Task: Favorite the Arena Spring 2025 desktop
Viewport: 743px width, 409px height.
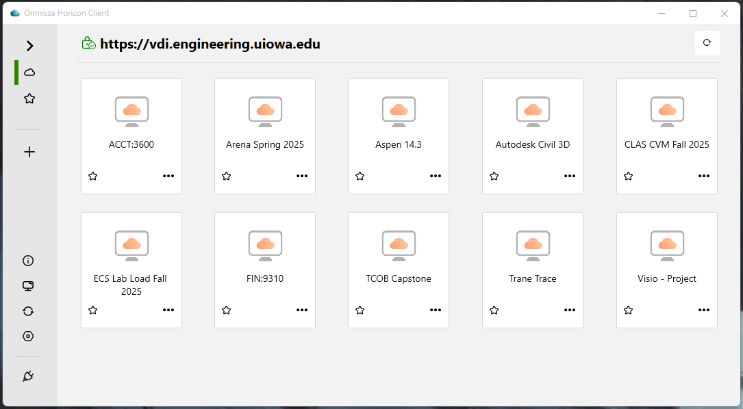Action: click(227, 176)
